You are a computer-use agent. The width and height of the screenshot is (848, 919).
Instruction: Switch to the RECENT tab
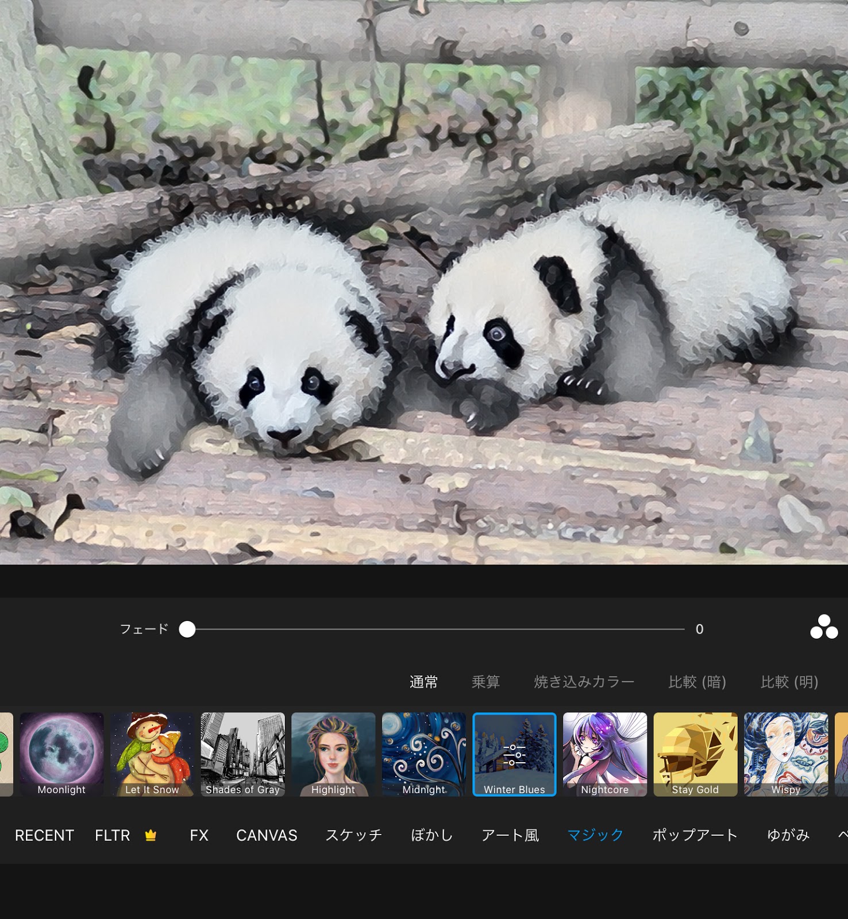coord(44,835)
